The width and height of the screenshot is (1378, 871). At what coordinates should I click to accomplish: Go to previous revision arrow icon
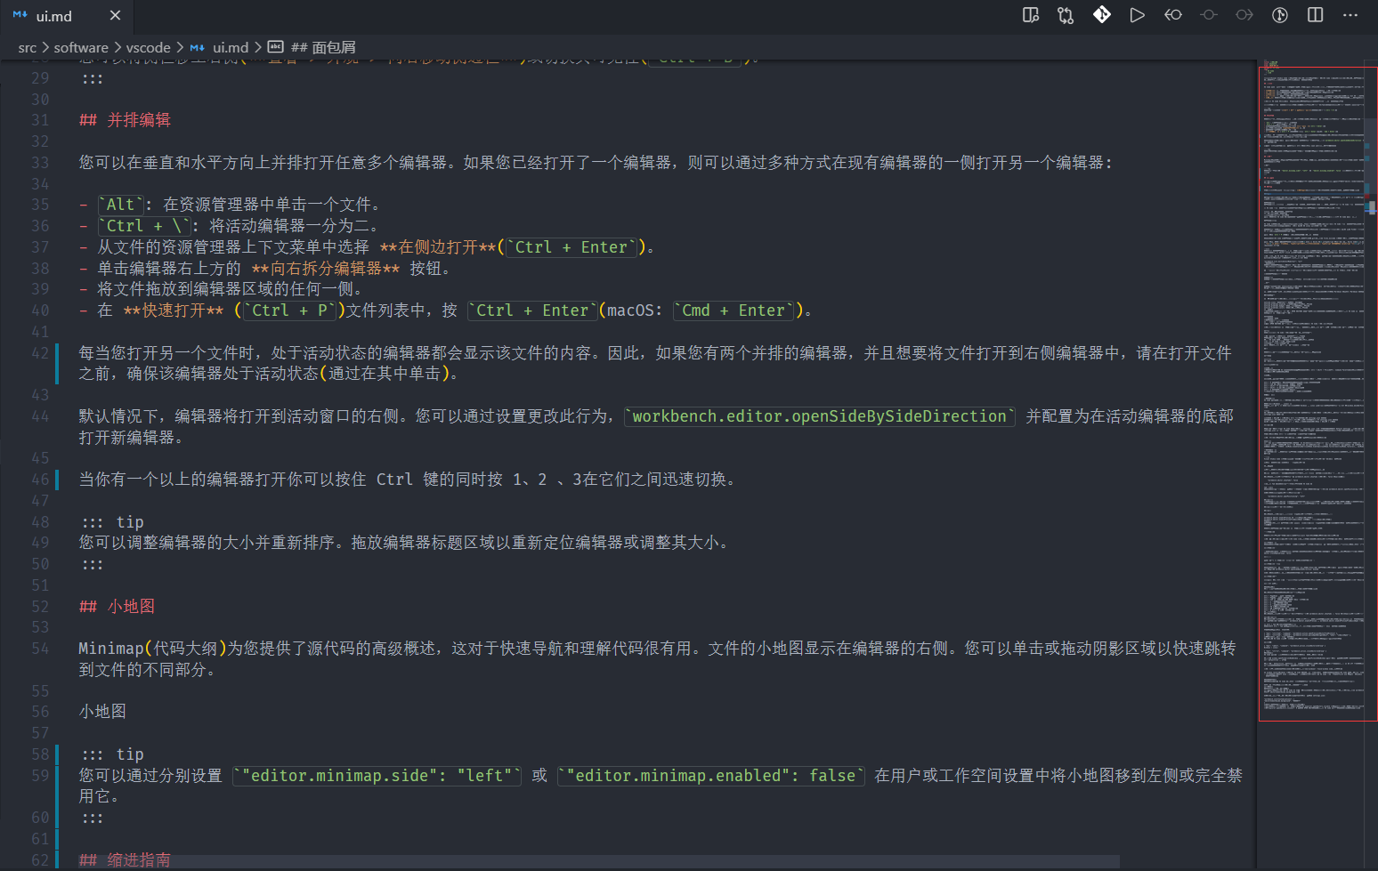pyautogui.click(x=1173, y=15)
